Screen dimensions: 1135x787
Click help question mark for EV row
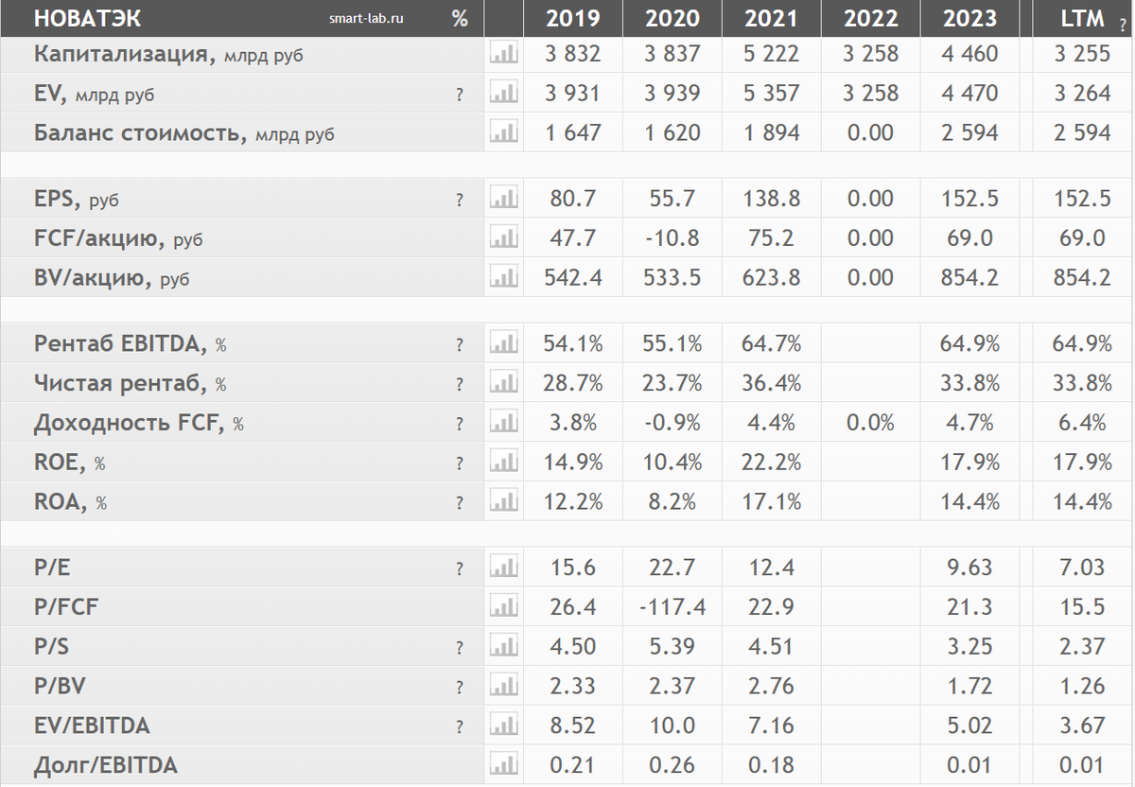[460, 95]
